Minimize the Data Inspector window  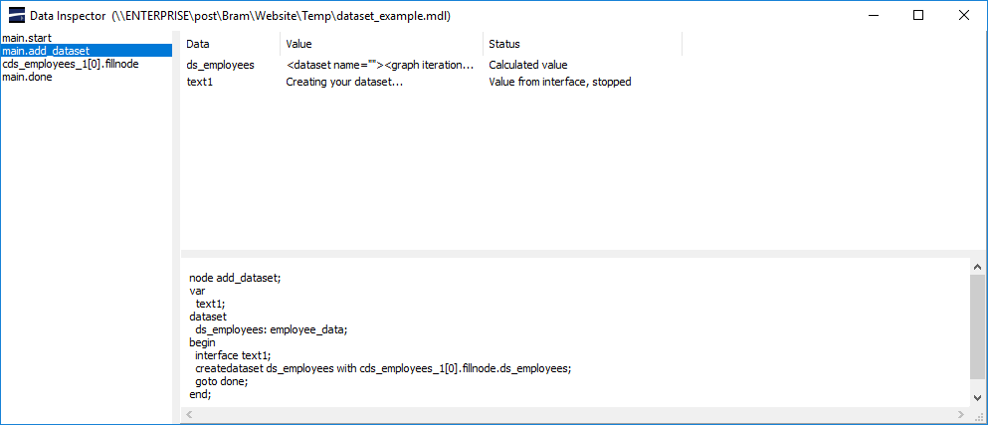point(874,15)
